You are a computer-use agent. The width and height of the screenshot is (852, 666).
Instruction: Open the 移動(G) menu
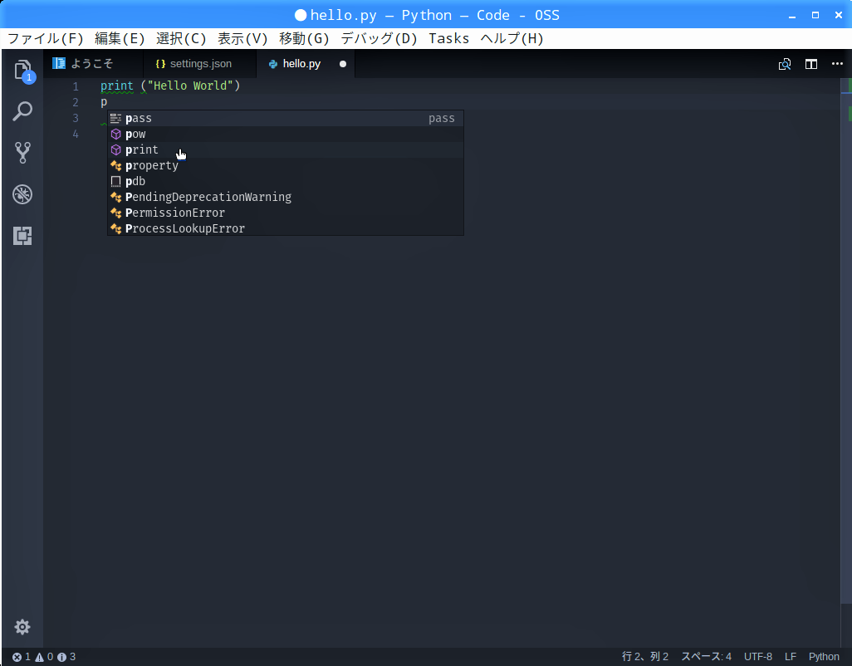pos(304,38)
